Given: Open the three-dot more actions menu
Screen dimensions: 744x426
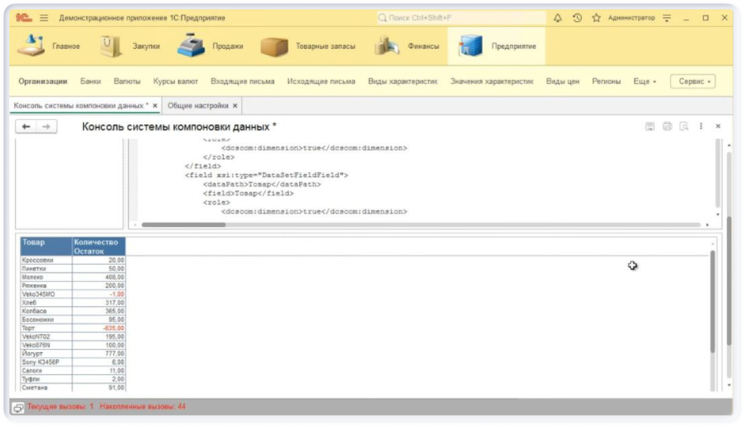Looking at the screenshot, I should pos(701,127).
